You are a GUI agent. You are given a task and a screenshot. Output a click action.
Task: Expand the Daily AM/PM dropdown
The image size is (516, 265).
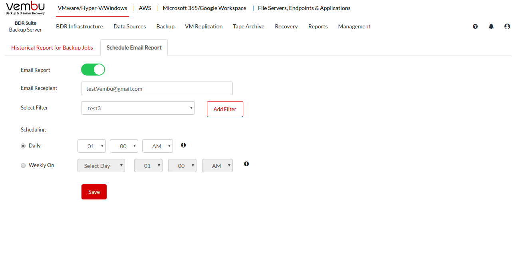pyautogui.click(x=157, y=146)
